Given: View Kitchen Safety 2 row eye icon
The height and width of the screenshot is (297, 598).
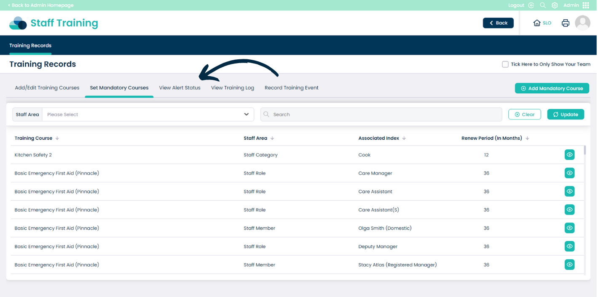Looking at the screenshot, I should pos(570,155).
